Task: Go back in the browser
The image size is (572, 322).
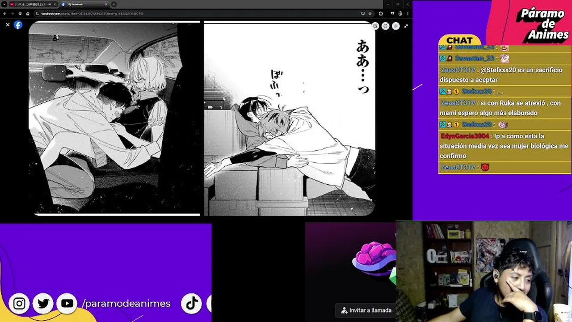Action: (5, 13)
